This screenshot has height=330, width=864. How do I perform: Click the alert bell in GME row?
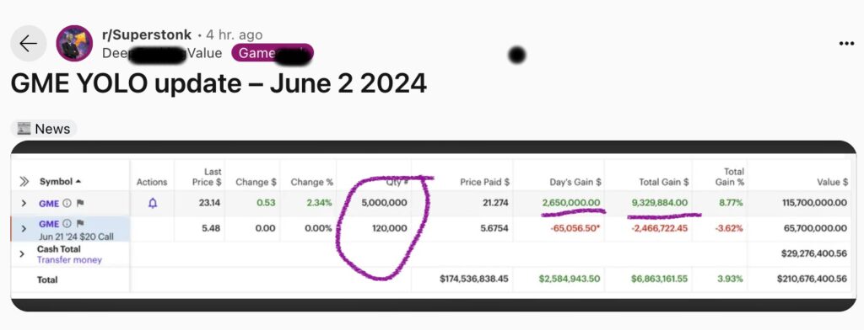(153, 203)
